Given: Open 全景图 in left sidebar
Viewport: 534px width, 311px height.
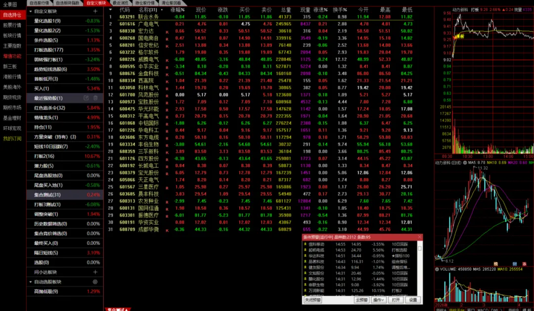Looking at the screenshot, I should pyautogui.click(x=10, y=5).
